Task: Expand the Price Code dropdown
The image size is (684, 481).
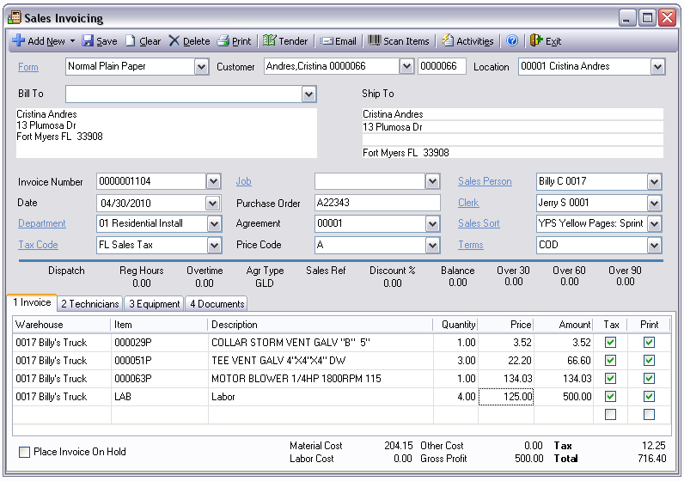Action: pos(432,246)
